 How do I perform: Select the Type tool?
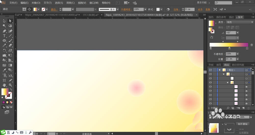point(4,36)
